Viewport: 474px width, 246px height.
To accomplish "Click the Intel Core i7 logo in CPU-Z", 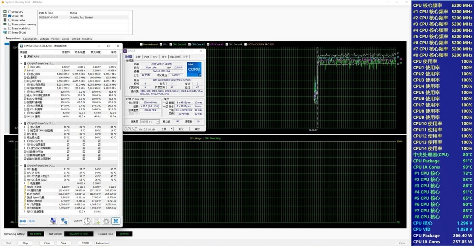I will [x=194, y=69].
